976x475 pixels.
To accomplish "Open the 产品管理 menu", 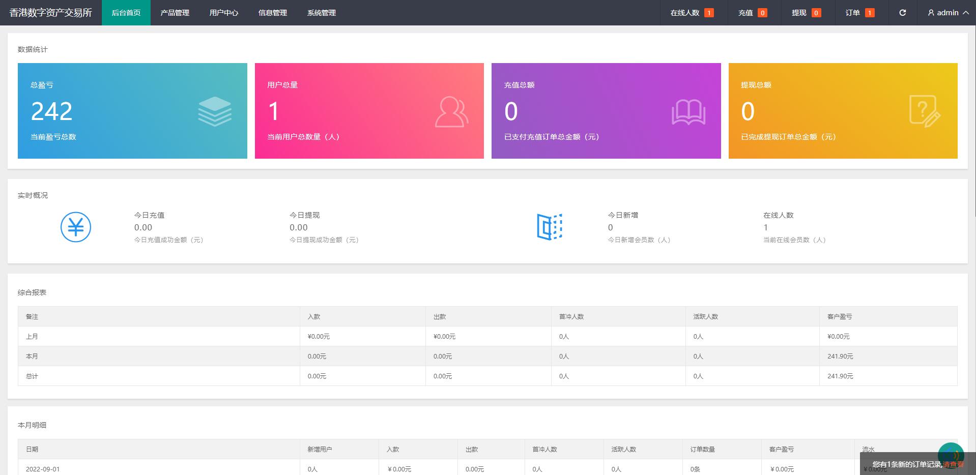I will click(175, 13).
